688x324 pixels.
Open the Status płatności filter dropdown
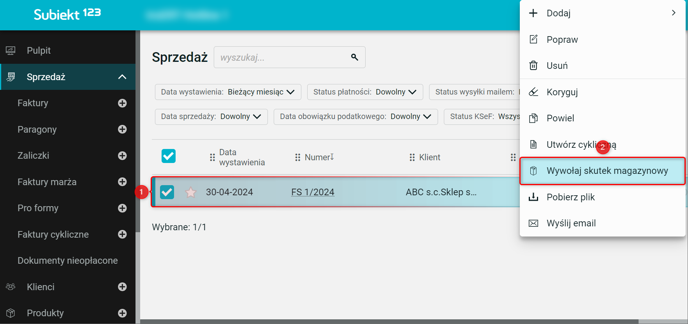(x=365, y=92)
